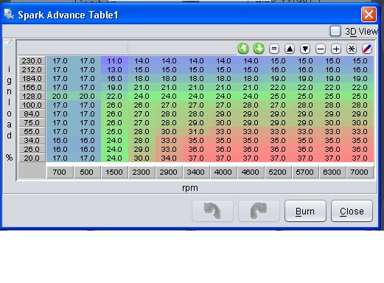
Task: Select the 37.0 cell under 7000 rpm
Action: [x=360, y=158]
